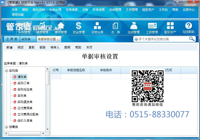Open the 财务报表 menu
This screenshot has width=200, height=140.
click(x=99, y=10)
